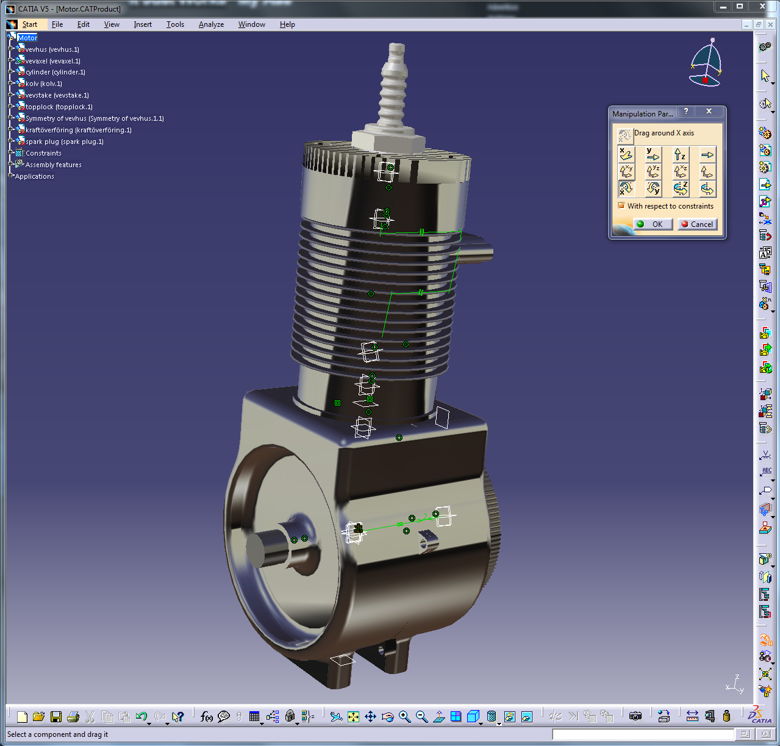The width and height of the screenshot is (780, 746).
Task: Expand vevstake (vevstake.1) tree node
Action: 11,95
